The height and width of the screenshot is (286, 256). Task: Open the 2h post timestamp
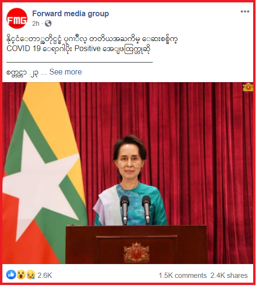pyautogui.click(x=36, y=23)
